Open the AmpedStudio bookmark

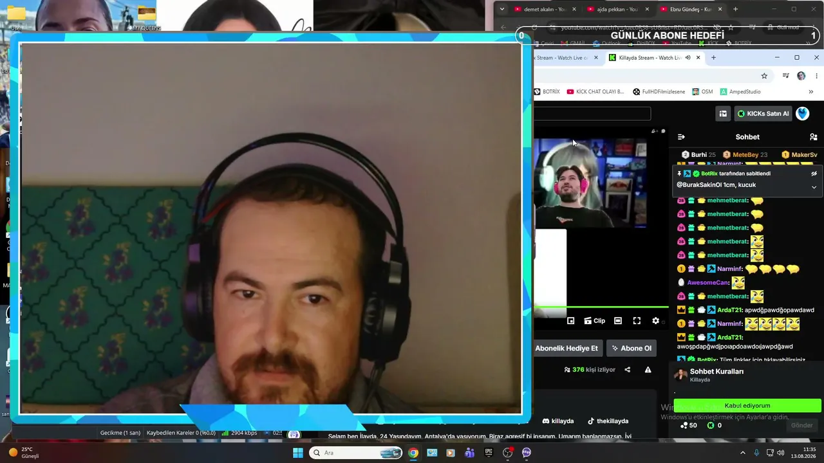(x=740, y=92)
